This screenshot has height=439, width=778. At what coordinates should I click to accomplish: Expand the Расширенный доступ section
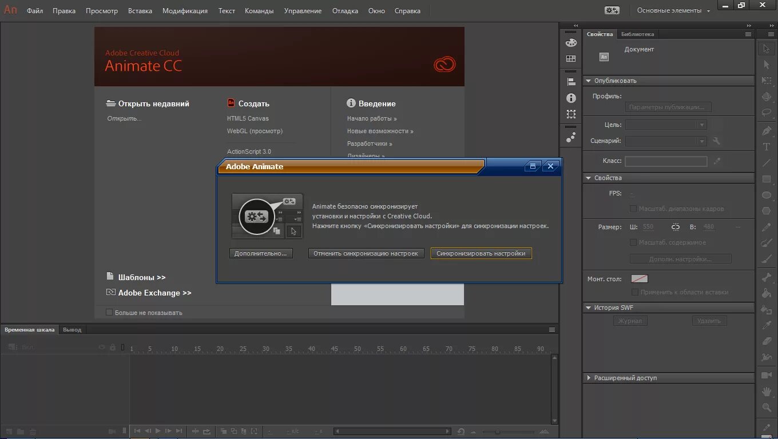tap(589, 378)
